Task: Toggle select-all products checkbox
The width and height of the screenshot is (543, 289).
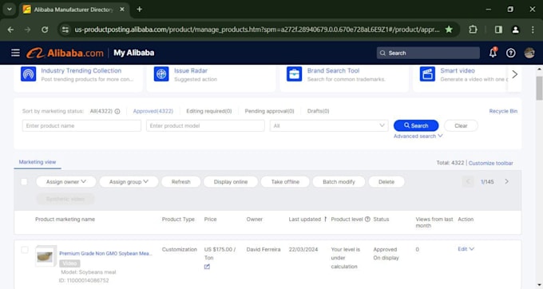Action: pyautogui.click(x=24, y=182)
